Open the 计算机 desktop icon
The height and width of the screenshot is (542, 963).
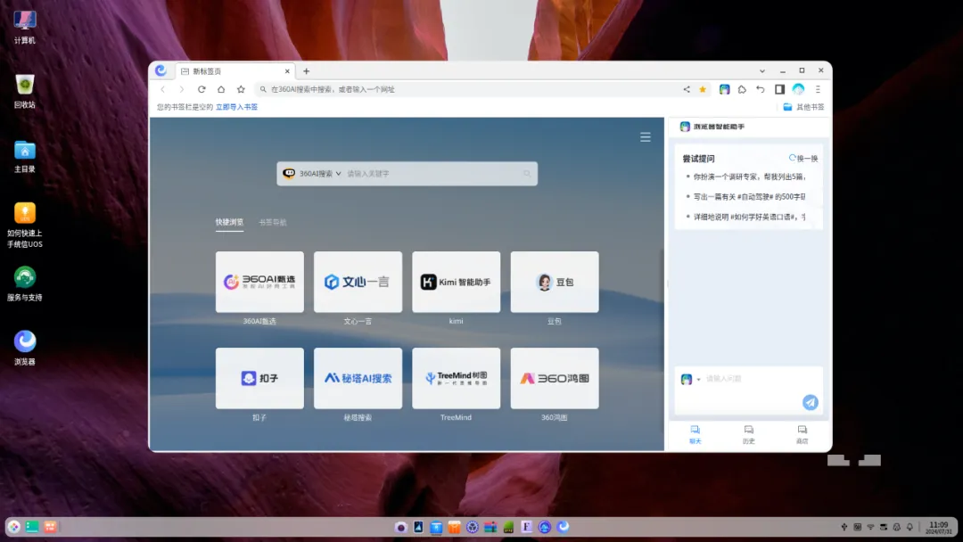coord(25,28)
